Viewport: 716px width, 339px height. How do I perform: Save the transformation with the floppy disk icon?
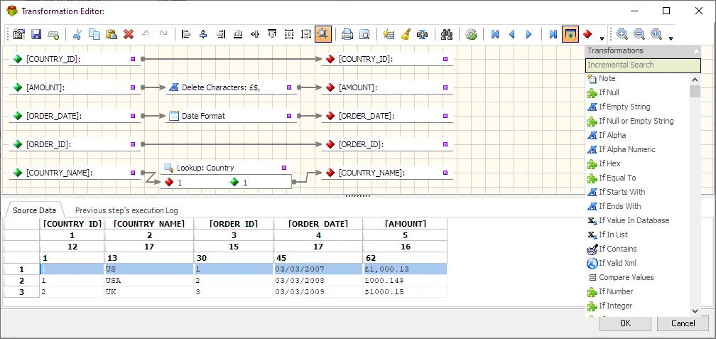tap(36, 34)
